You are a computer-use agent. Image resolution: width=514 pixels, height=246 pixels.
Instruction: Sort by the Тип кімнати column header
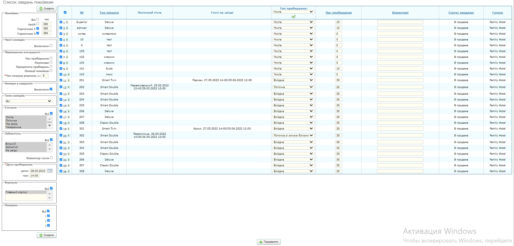pyautogui.click(x=109, y=13)
